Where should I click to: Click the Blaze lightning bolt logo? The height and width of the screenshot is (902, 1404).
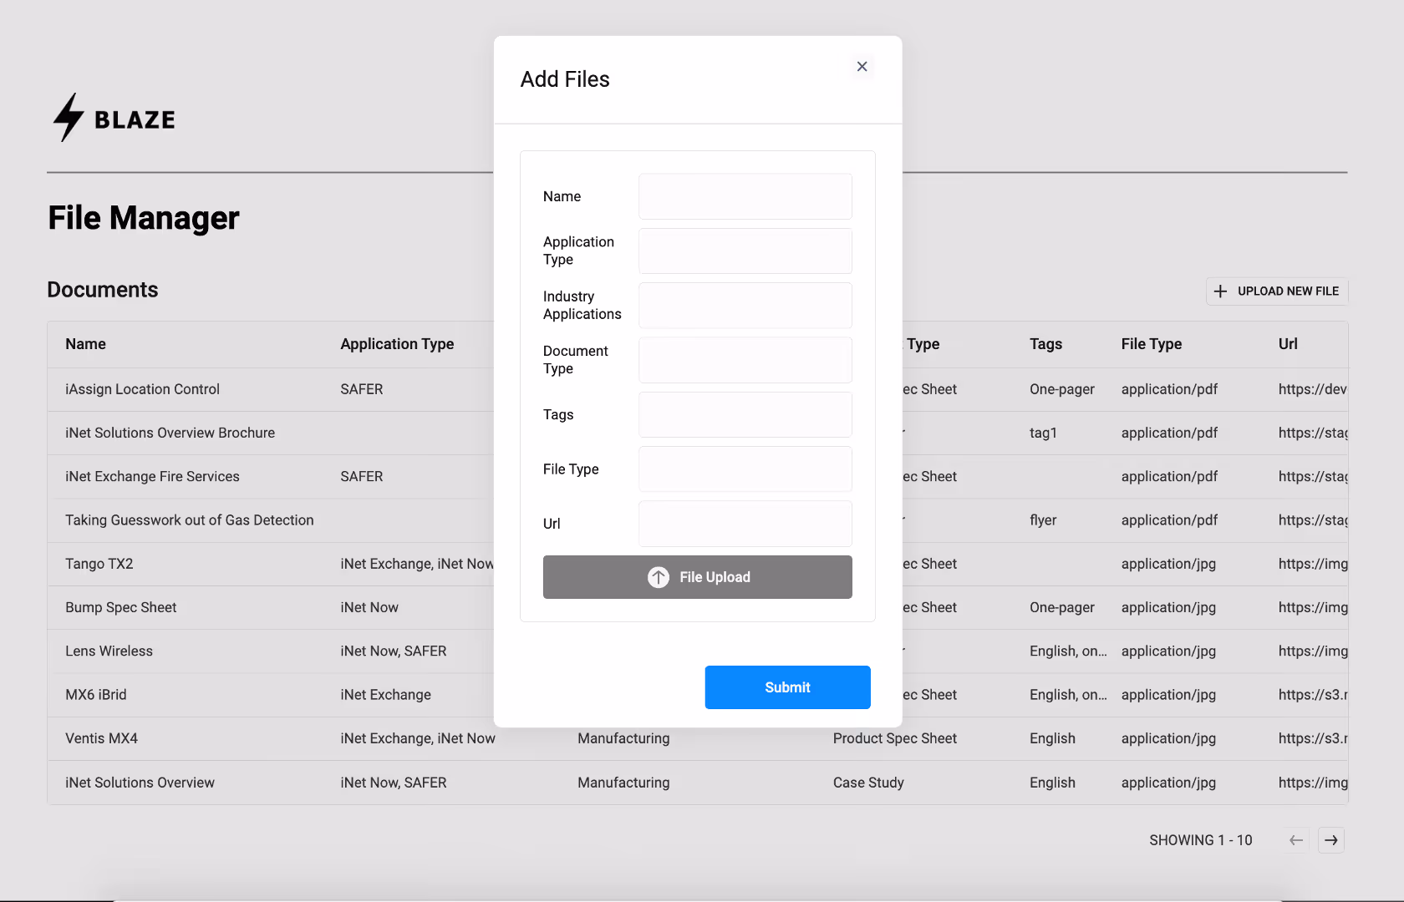click(68, 117)
